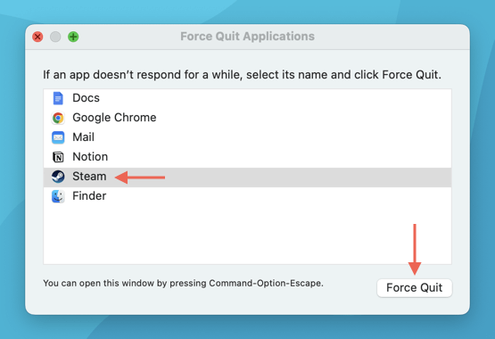
Task: Click the Command-Option-Escape hint text
Action: 183,283
